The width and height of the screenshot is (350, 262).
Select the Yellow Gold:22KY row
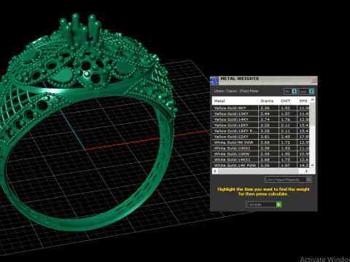coord(261,137)
